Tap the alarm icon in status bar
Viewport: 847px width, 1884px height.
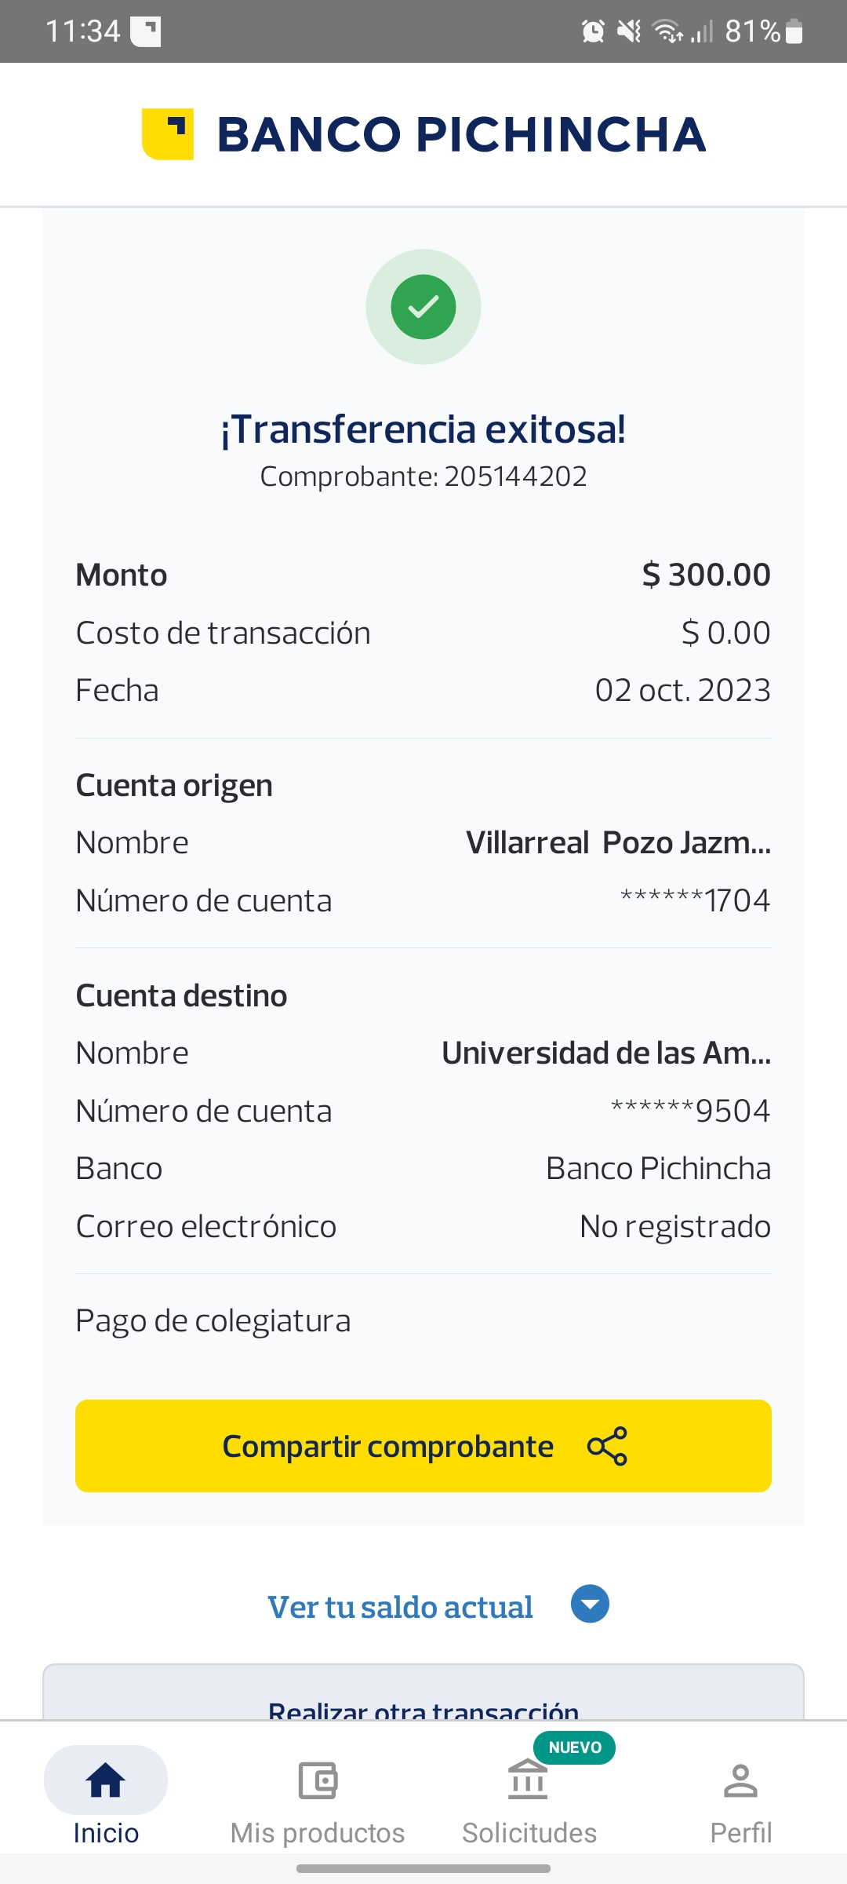(593, 31)
